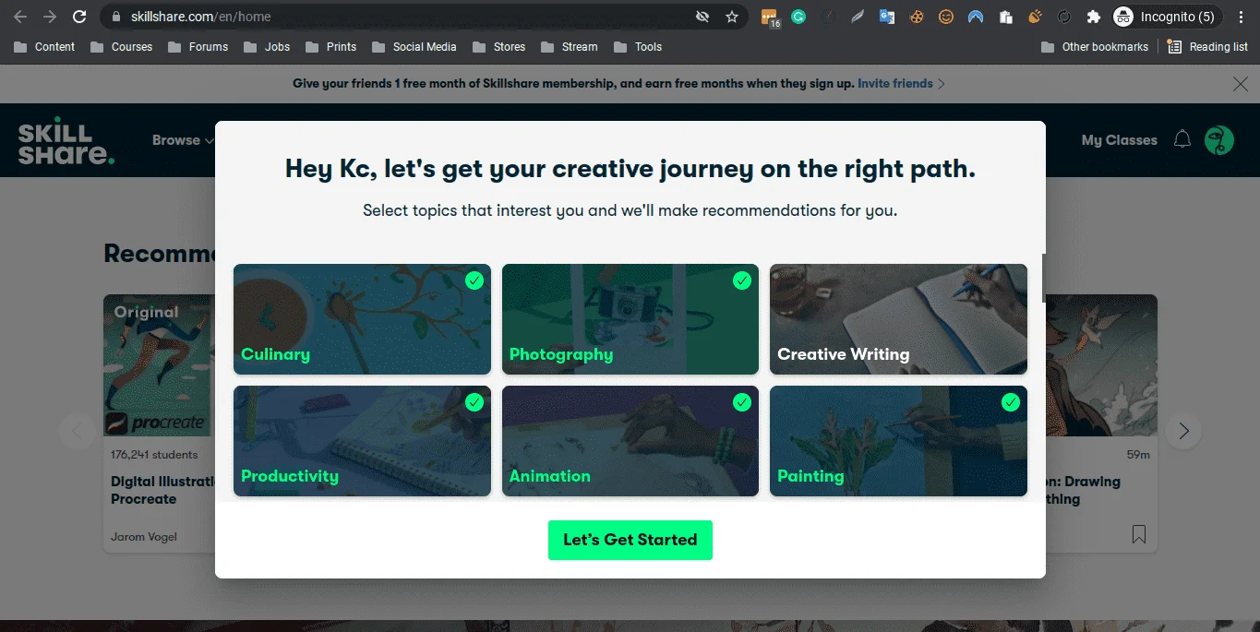Click the Incognito profile indicator
Screen dimensions: 1260x632
1167,17
